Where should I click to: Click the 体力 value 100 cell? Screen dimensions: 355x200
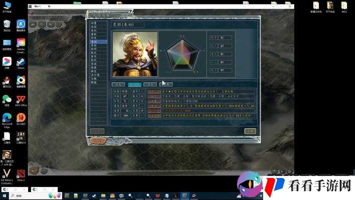125,116
